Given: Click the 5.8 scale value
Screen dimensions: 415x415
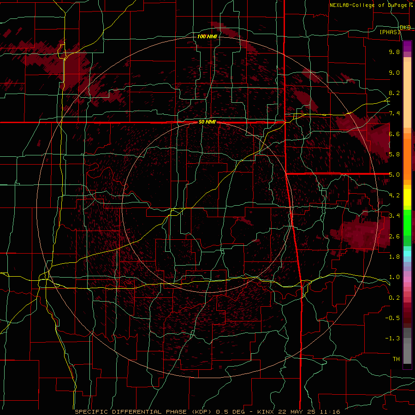Looking at the screenshot, I should 394,154.
